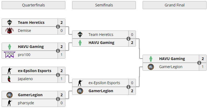Open match info for Team Heretics vs Demise
This screenshot has height=108, width=208.
(x=58, y=27)
